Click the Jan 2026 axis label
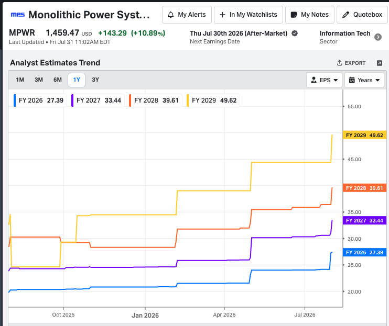The image size is (389, 326). pos(145,315)
